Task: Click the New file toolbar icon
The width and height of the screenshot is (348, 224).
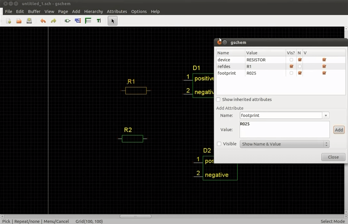Action: click(x=8, y=21)
